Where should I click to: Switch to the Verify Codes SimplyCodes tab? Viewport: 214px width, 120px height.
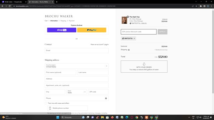point(13,2)
